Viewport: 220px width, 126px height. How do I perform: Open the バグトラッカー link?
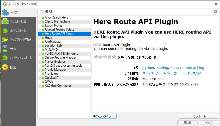(171, 73)
